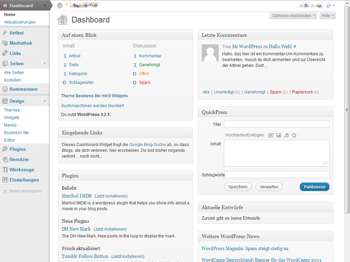Image resolution: width=350 pixels, height=262 pixels.
Task: Open Aktualisierungen submenu item
Action: tap(19, 22)
